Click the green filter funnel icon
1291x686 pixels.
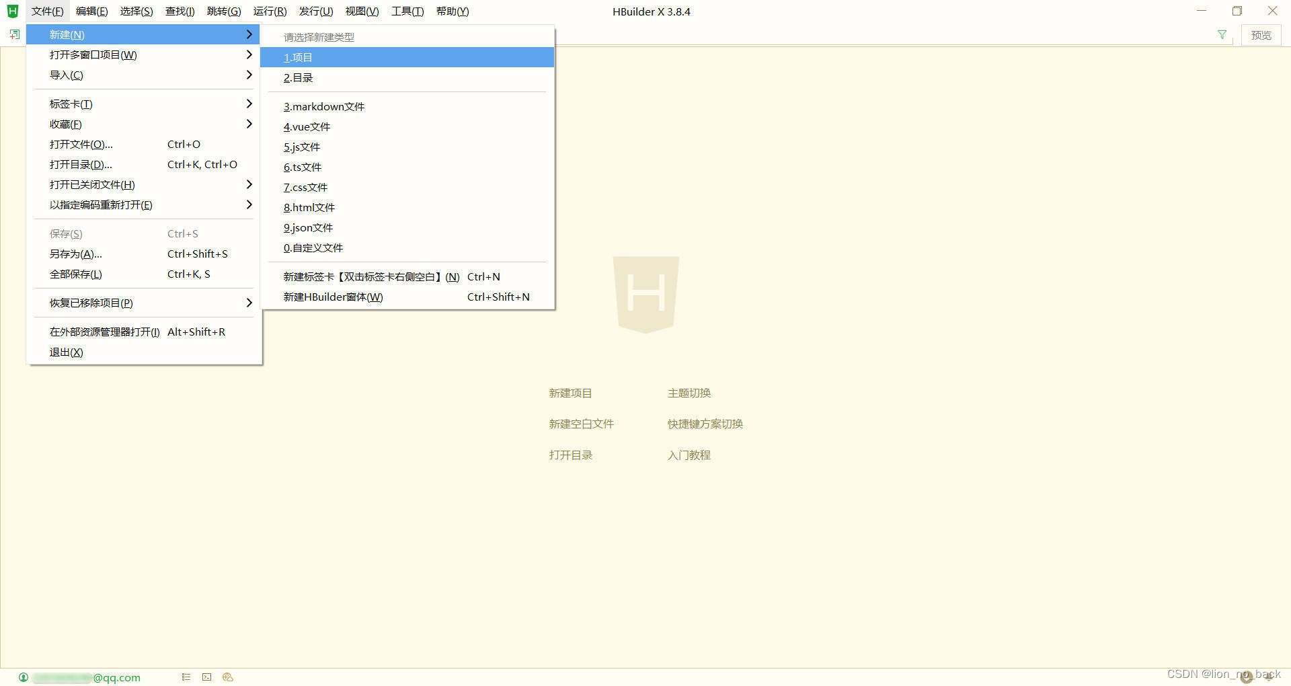pyautogui.click(x=1222, y=35)
